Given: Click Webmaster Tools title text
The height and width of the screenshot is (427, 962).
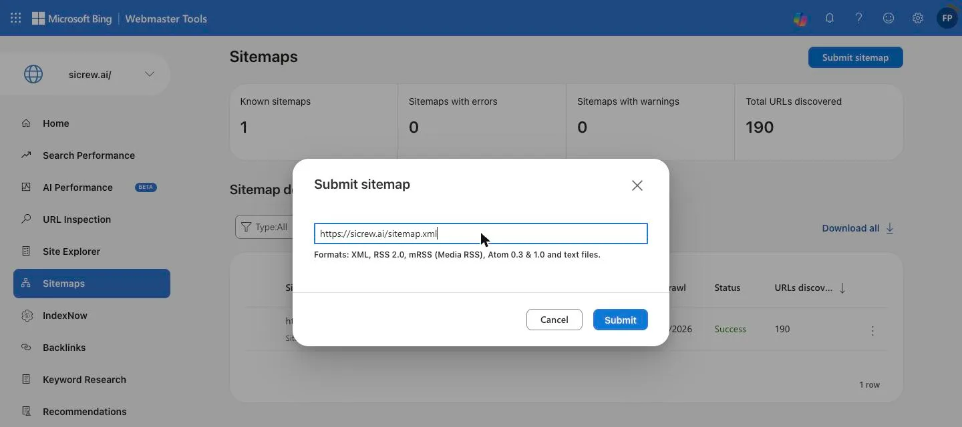Looking at the screenshot, I should (166, 19).
